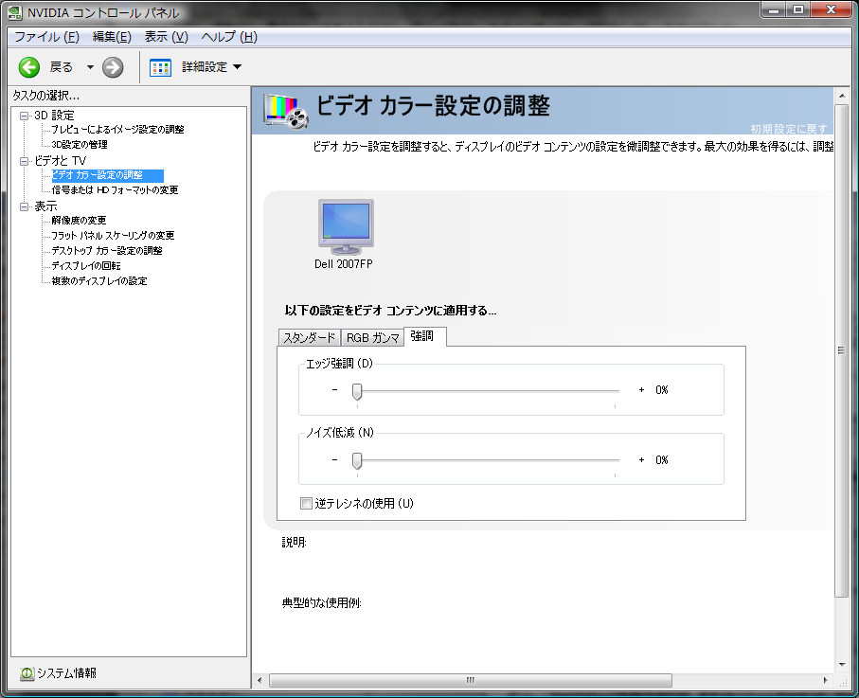The width and height of the screenshot is (859, 698).
Task: Open the ファイル menu
Action: [45, 37]
